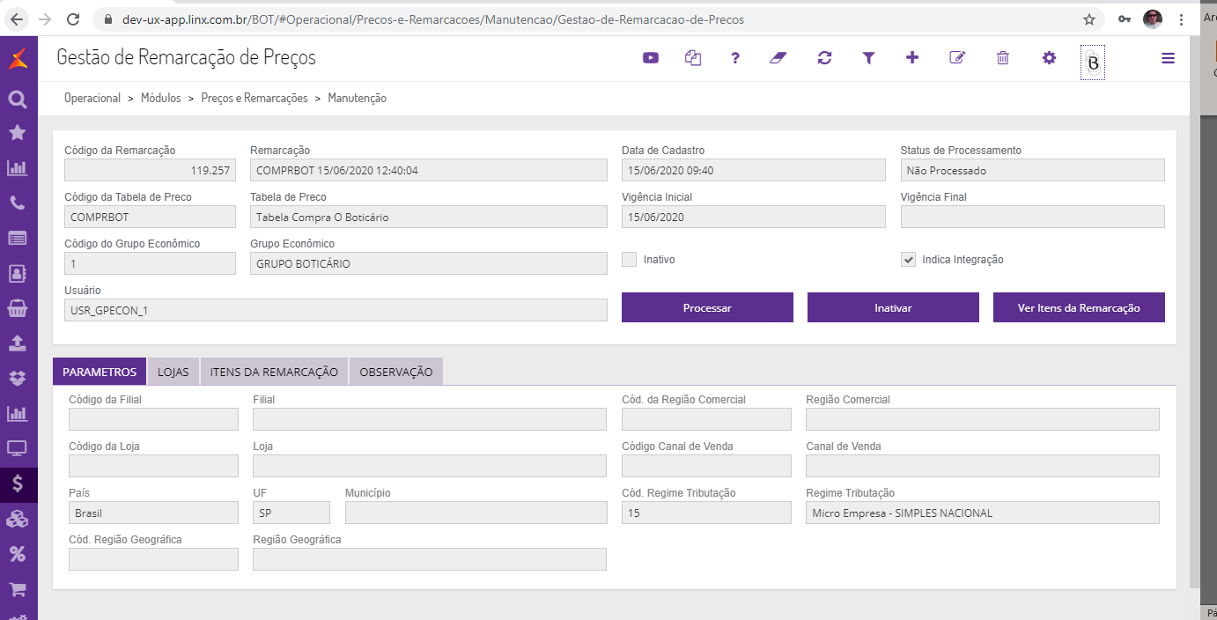Viewport: 1217px width, 620px height.
Task: Reload the page in browser
Action: coord(73,19)
